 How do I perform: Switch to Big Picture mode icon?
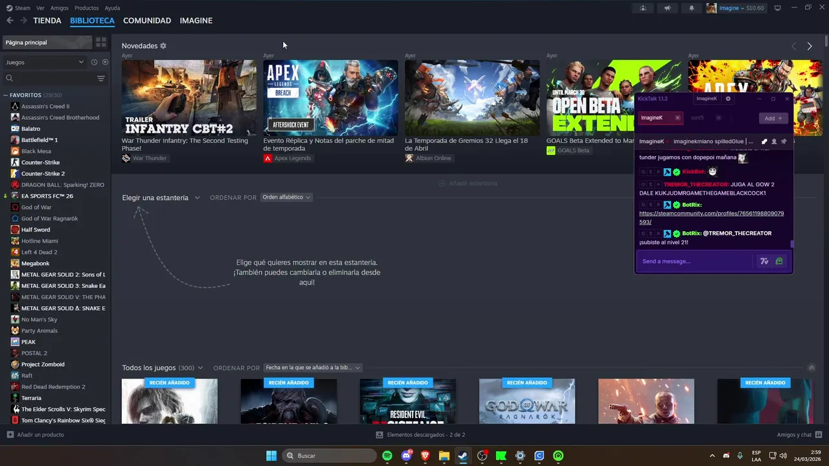tap(778, 8)
